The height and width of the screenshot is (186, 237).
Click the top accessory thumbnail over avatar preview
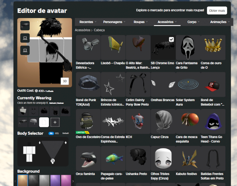[25, 26]
